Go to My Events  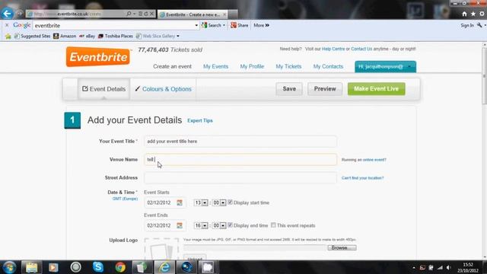point(215,66)
